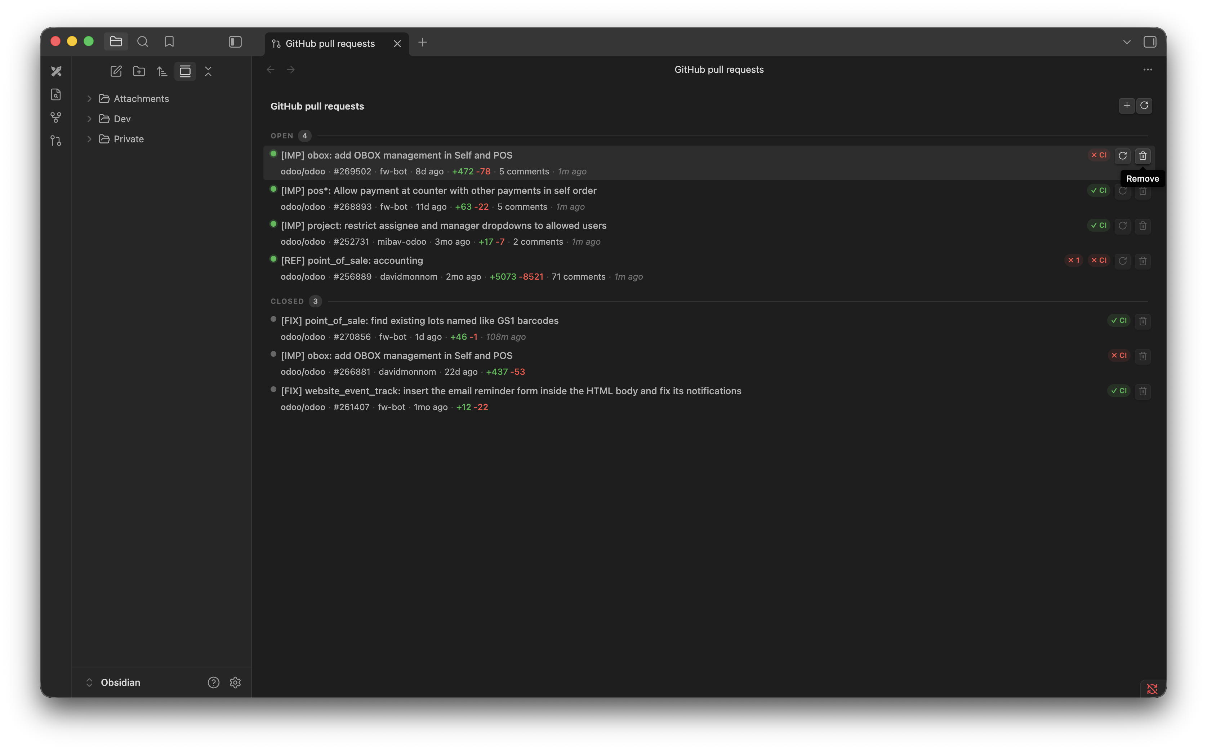Screen dimensions: 1207x751
Task: Click passing CI badge on #270856
Action: click(x=1119, y=321)
